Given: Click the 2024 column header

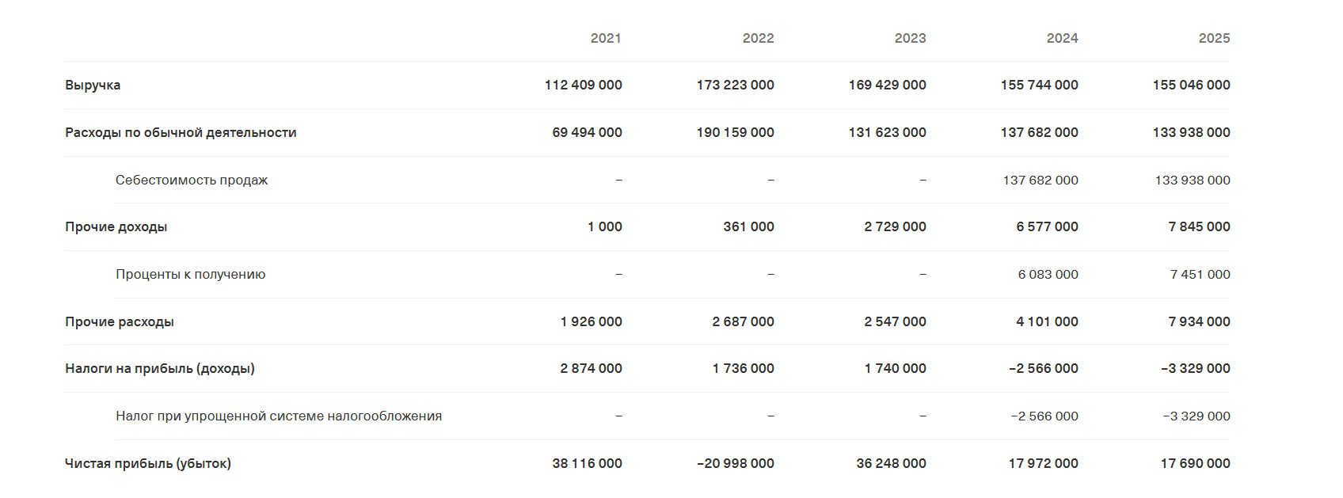Looking at the screenshot, I should (1062, 38).
